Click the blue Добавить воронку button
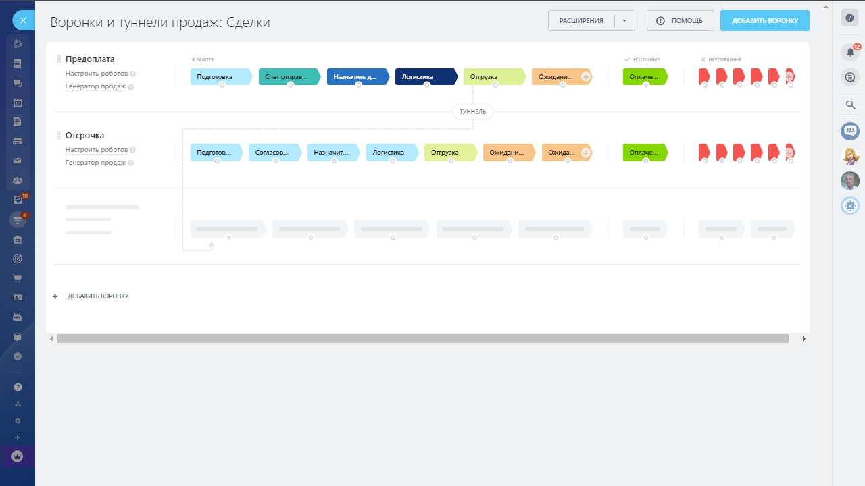 click(x=765, y=21)
